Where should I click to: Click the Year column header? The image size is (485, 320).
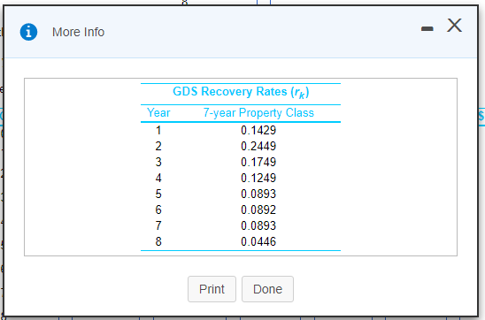click(x=158, y=113)
